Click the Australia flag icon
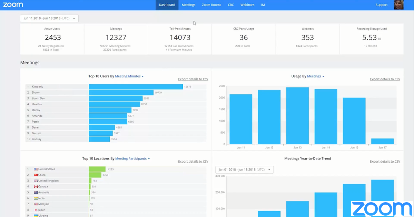The height and width of the screenshot is (217, 414). click(x=36, y=193)
